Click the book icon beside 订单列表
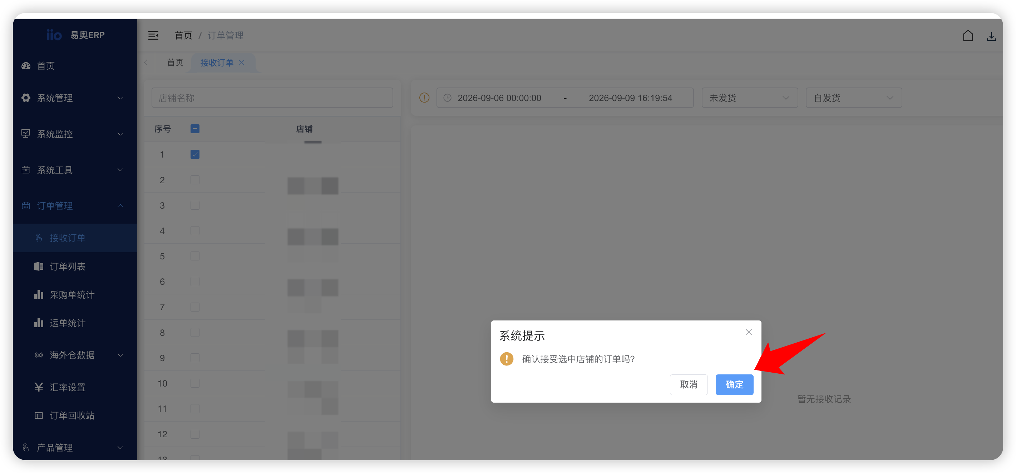The width and height of the screenshot is (1016, 473). (39, 267)
